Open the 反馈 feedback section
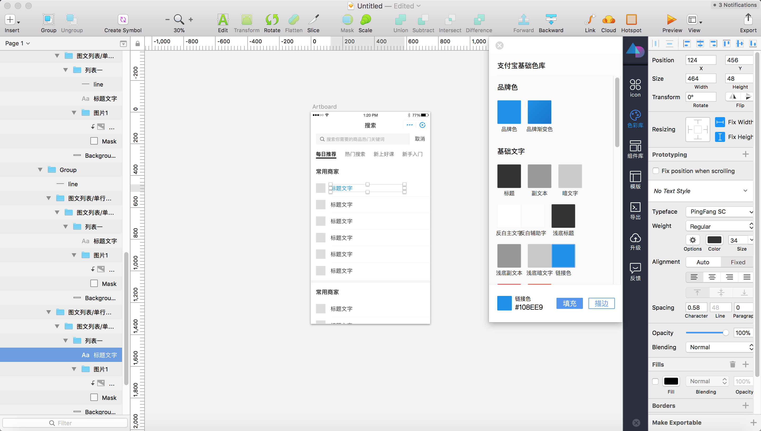This screenshot has height=431, width=761. coord(635,271)
